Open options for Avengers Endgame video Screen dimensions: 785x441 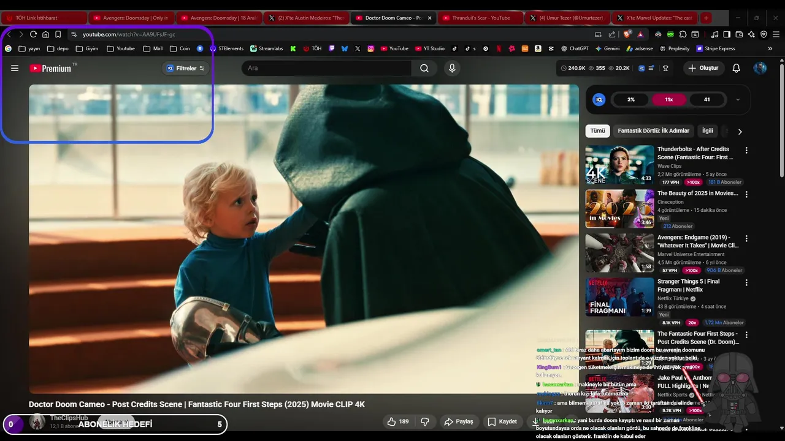pos(746,238)
